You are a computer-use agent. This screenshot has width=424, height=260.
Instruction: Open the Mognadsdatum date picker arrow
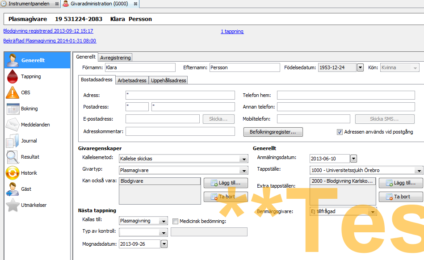164,244
